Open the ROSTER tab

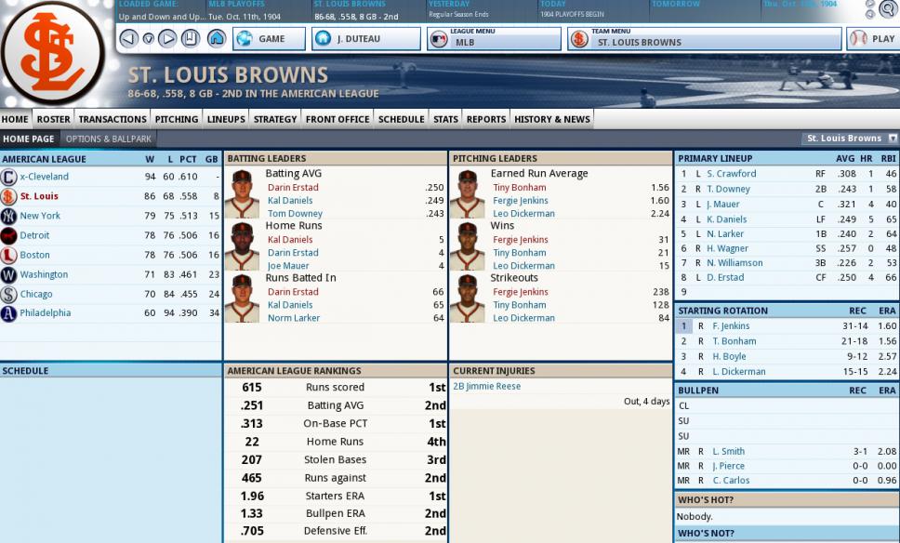(53, 119)
